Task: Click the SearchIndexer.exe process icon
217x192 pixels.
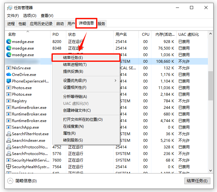Action: pyautogui.click(x=9, y=141)
